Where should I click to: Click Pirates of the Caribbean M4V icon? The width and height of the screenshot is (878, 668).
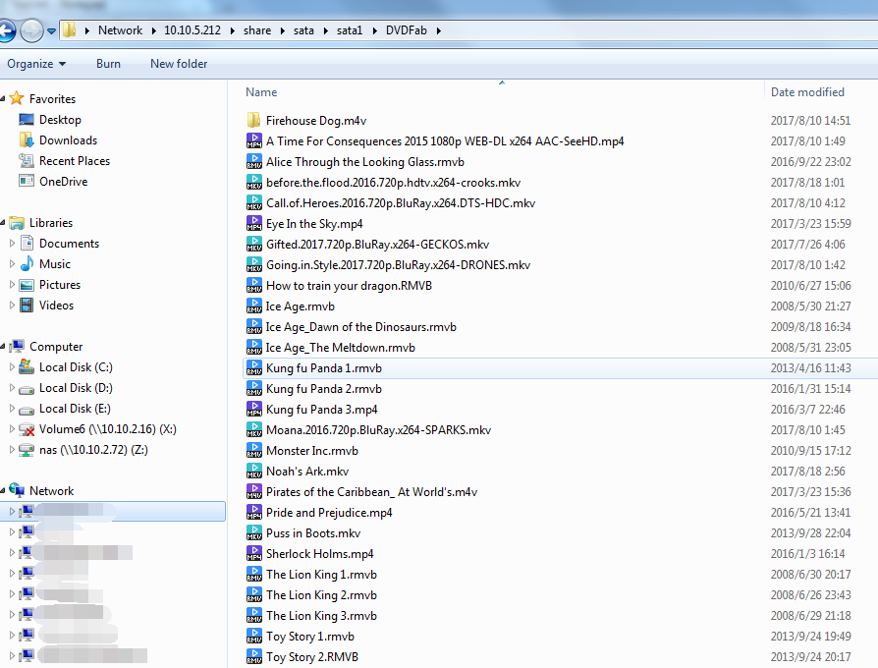[253, 492]
